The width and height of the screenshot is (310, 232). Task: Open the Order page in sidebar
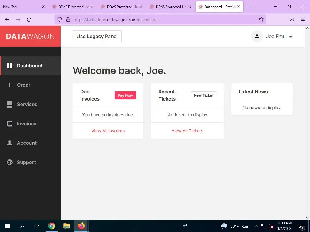(30, 85)
